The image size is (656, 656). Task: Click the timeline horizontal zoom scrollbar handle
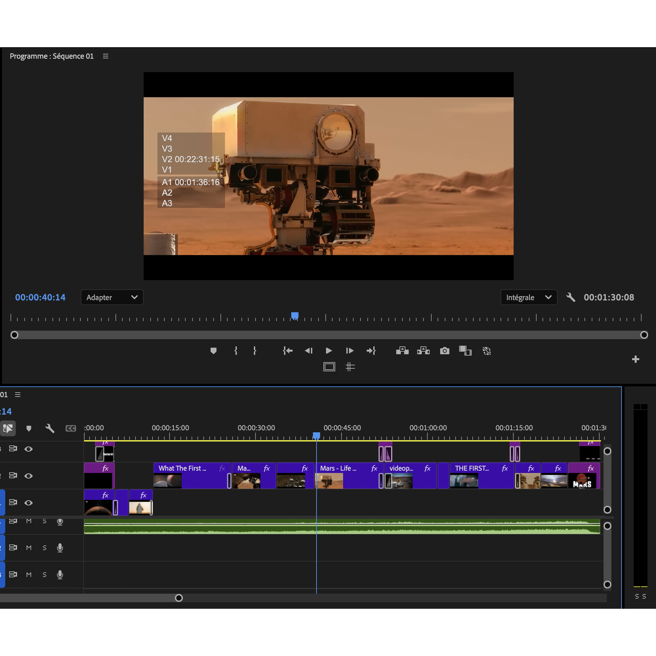179,598
